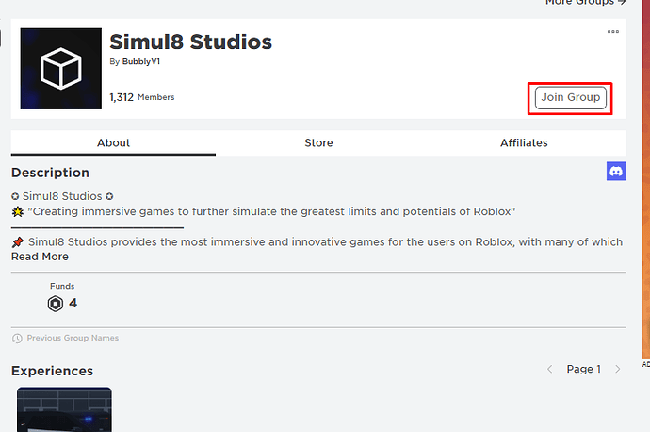This screenshot has width=650, height=432.
Task: Go to next Experiences page arrow
Action: [x=618, y=370]
